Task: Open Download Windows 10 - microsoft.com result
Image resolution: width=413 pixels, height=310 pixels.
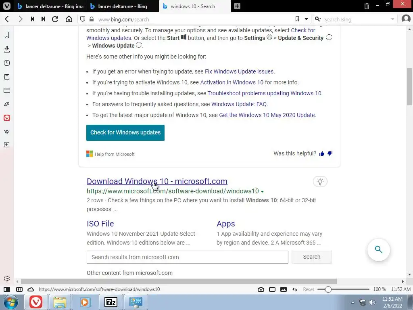Action: pyautogui.click(x=157, y=181)
